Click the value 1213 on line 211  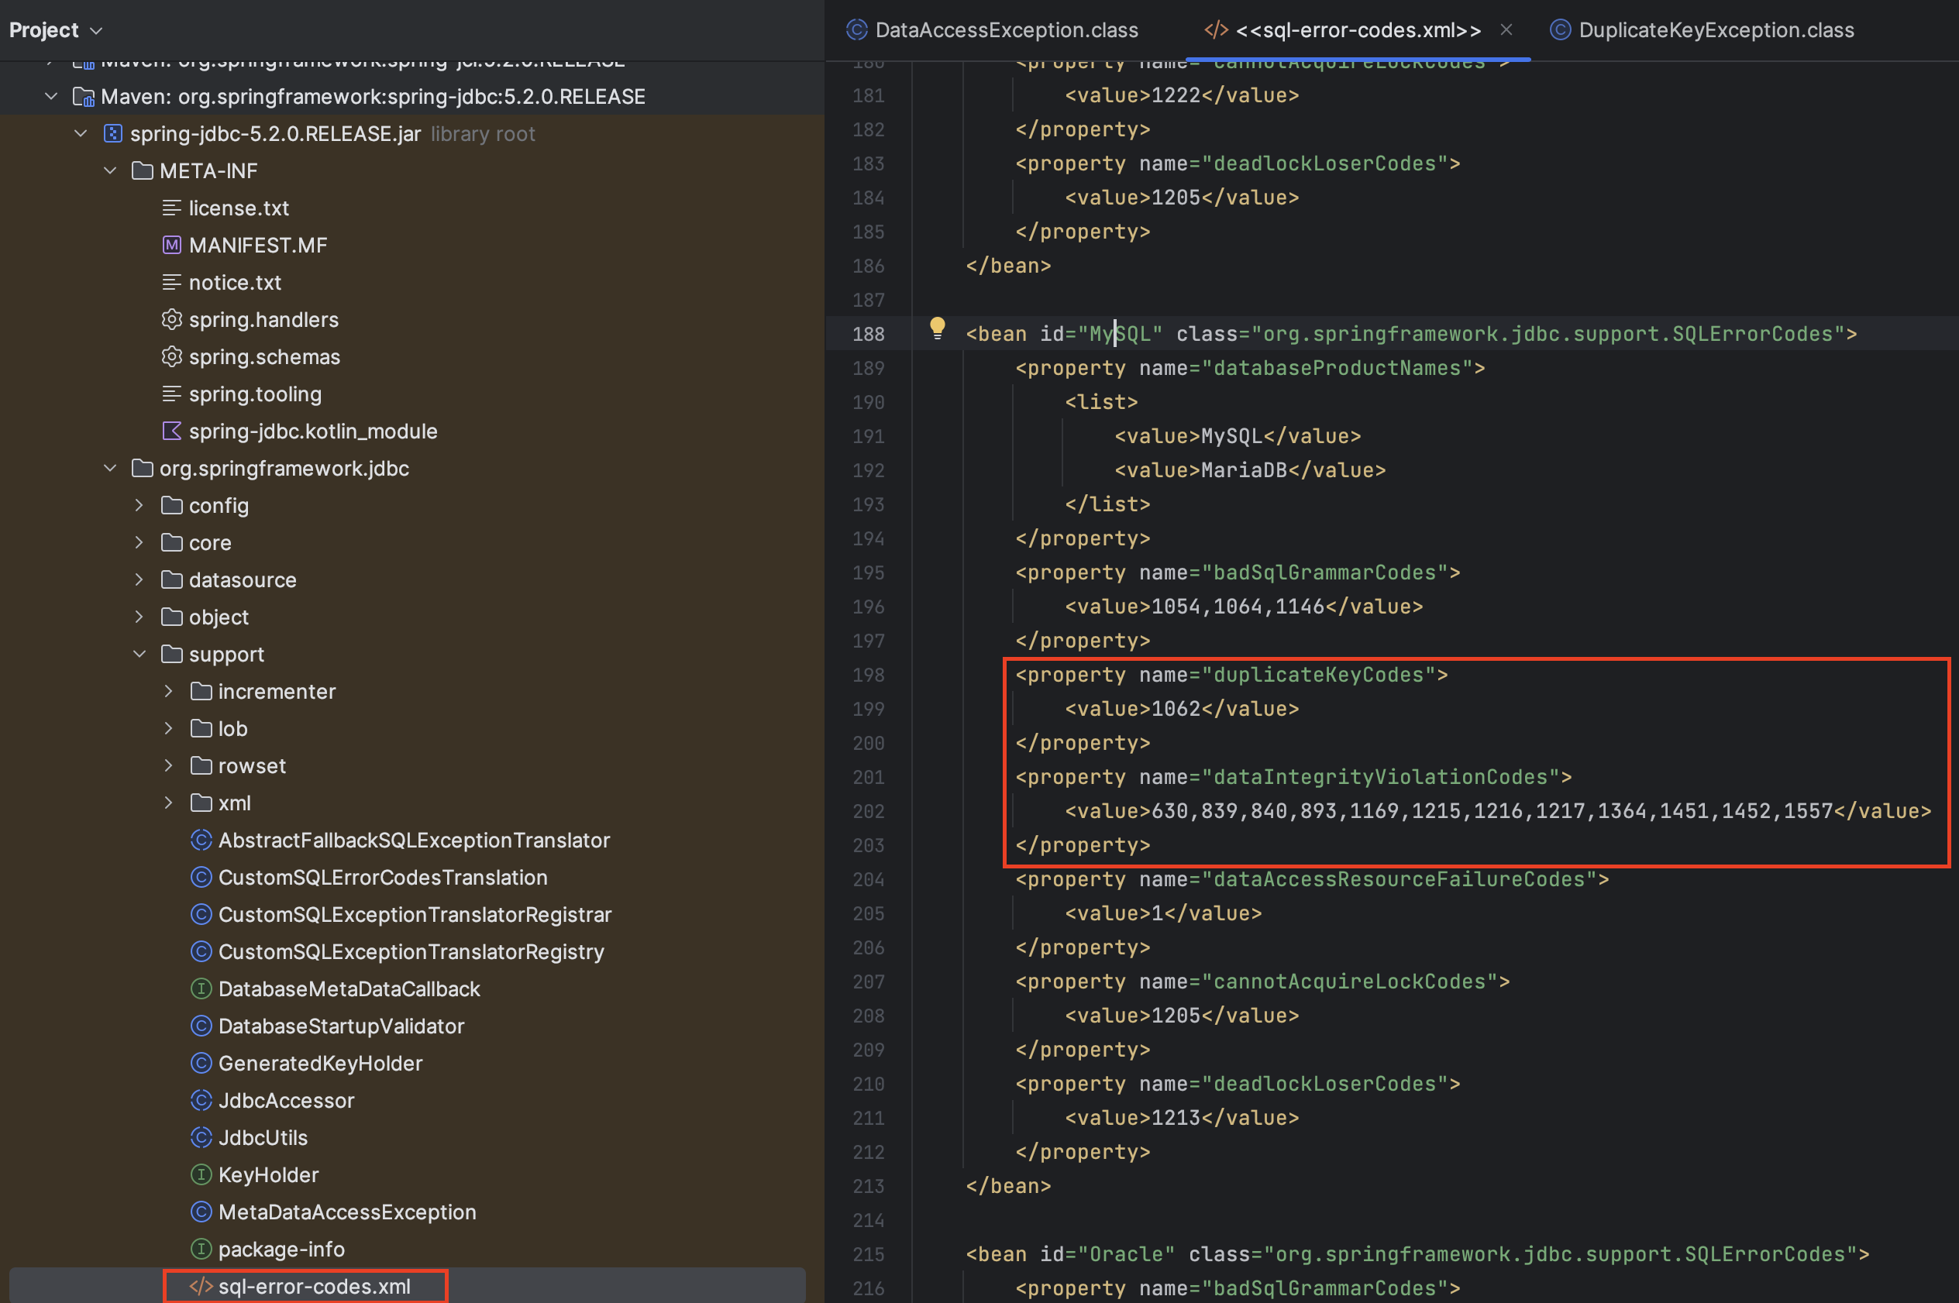1176,1118
